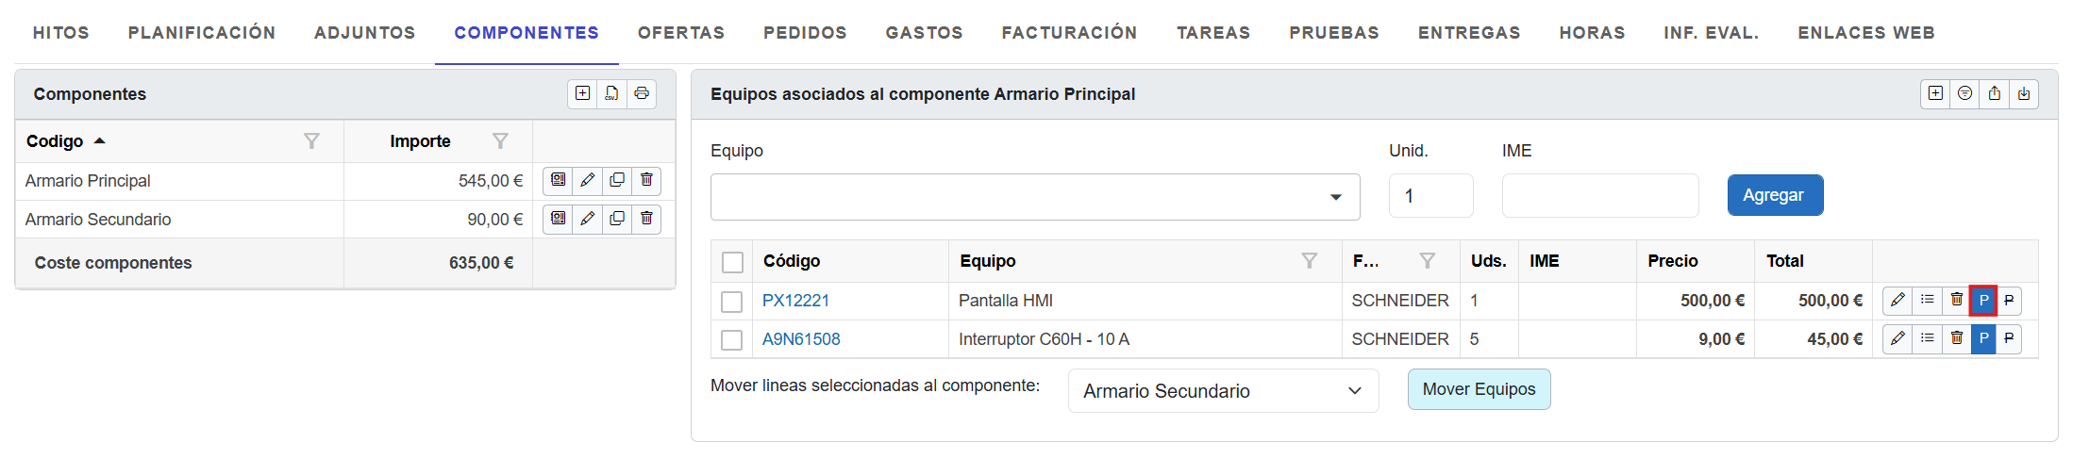Delete the Pantalla HMI equipment row
The width and height of the screenshot is (2073, 459).
coord(1956,300)
